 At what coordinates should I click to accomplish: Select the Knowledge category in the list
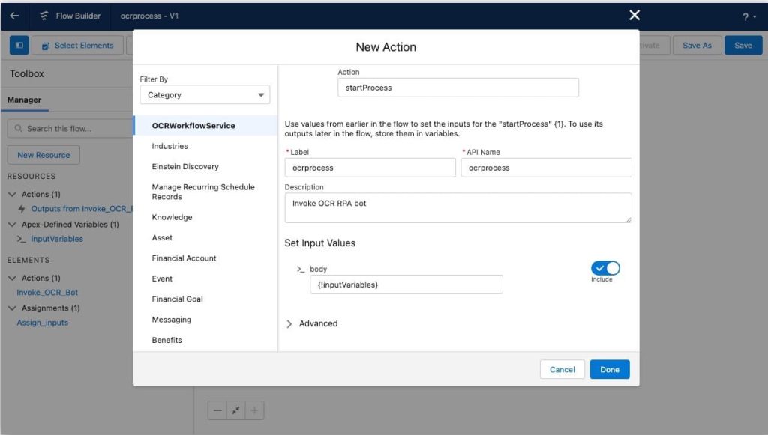click(172, 217)
